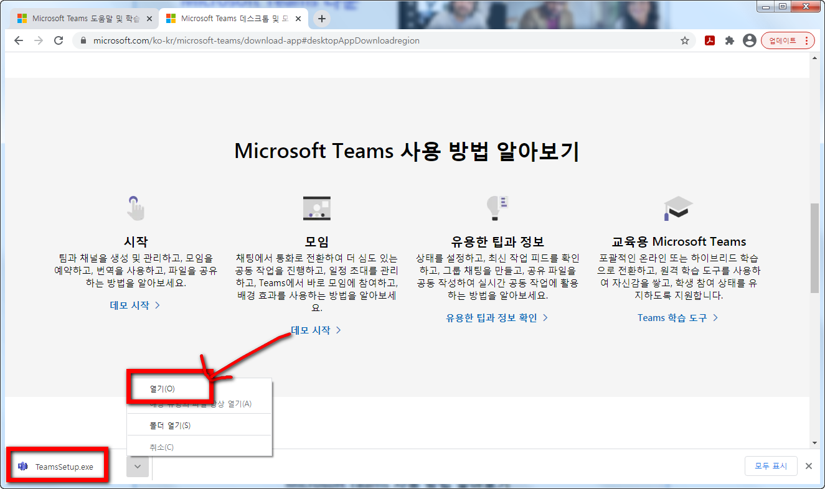The width and height of the screenshot is (825, 489).
Task: Open the extensions puzzle-piece icon
Action: 730,40
